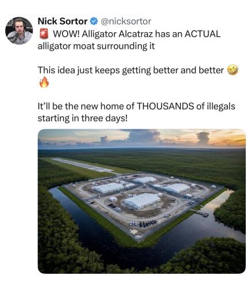This screenshot has width=251, height=287.
Task: Click the row of parked vehicles
Action: click(144, 223)
